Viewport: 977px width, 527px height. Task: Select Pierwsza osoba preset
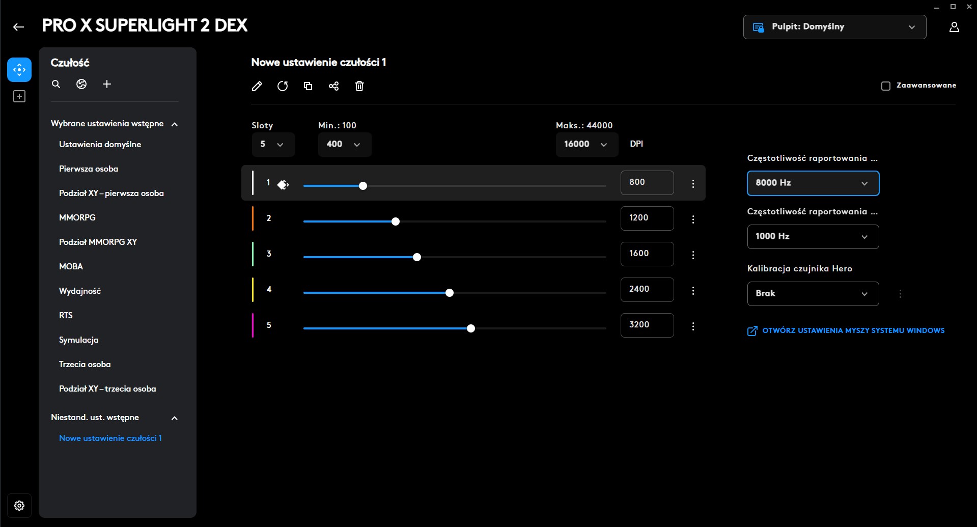tap(89, 169)
